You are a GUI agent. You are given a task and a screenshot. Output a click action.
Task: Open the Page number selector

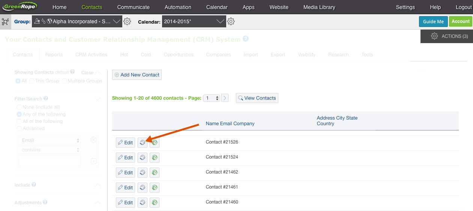click(212, 98)
